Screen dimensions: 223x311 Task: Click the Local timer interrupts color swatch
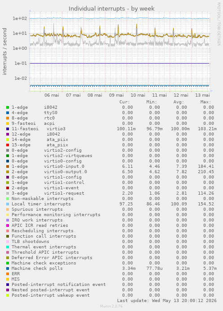[8, 204]
